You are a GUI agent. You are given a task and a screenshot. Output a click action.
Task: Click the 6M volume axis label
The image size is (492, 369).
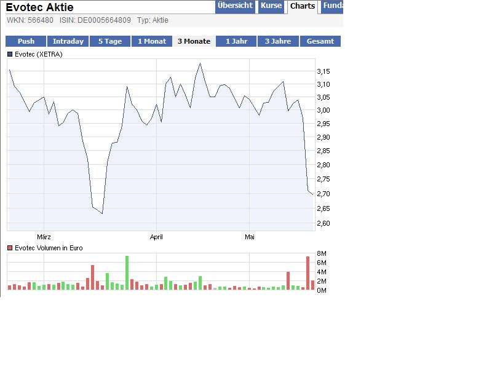coord(322,263)
